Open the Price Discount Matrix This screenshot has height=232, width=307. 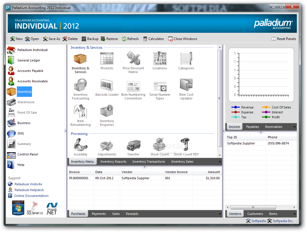(x=133, y=62)
